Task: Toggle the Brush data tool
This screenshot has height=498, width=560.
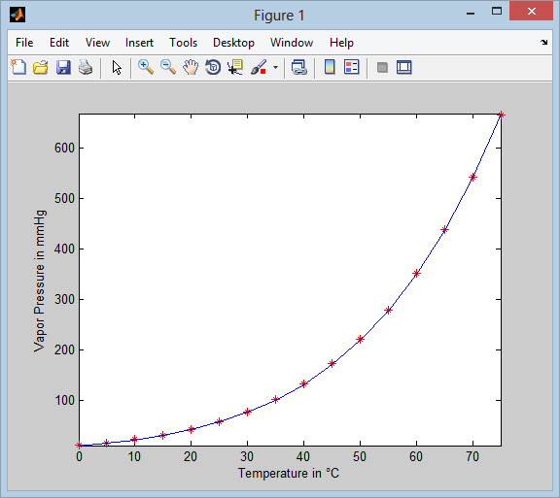Action: [x=259, y=67]
